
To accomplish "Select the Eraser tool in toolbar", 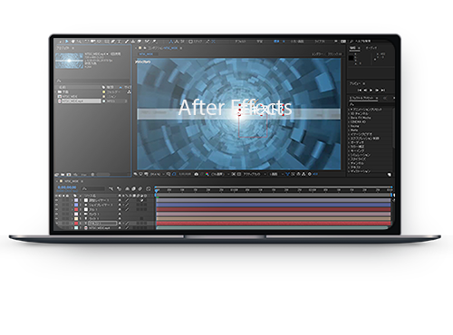I will coord(140,42).
